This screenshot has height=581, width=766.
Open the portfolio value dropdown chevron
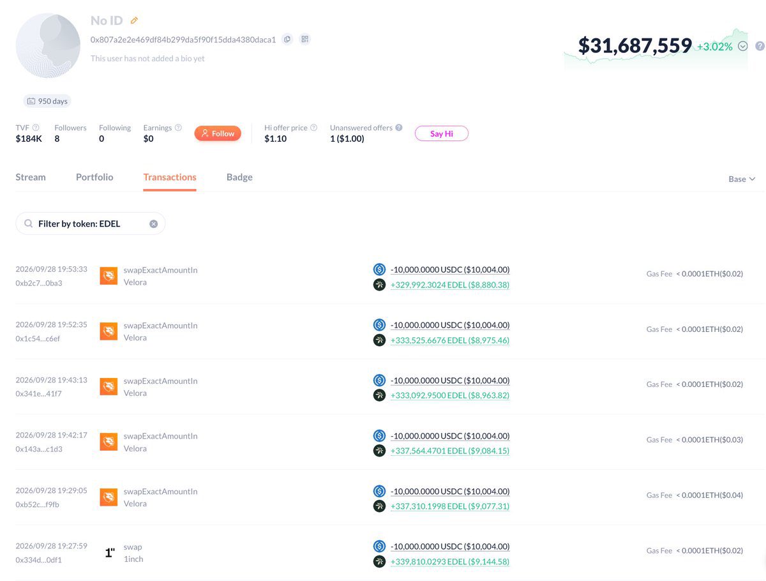[742, 46]
